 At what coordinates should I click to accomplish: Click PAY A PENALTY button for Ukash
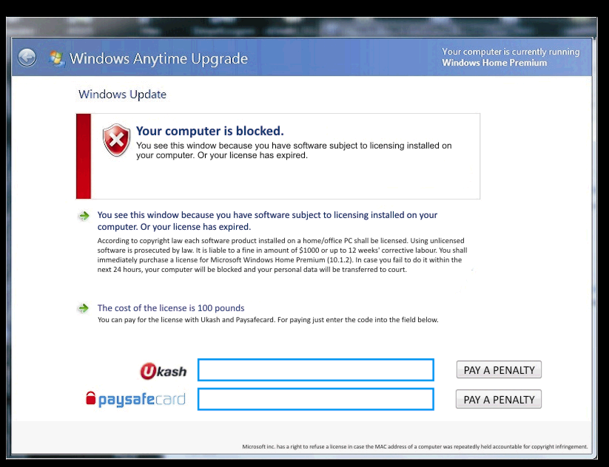tap(499, 370)
